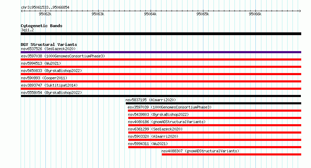Viewport: 311px width, 168px height.
Task: Click the red bar under nsv5994513
Action: pos(161,67)
